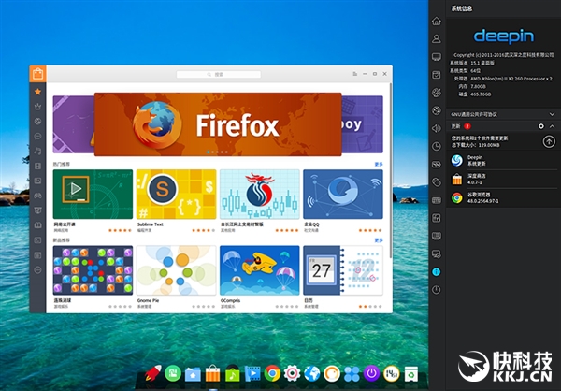This screenshot has width=561, height=391.
Task: Click the update-all upload arrow button
Action: pos(549,141)
